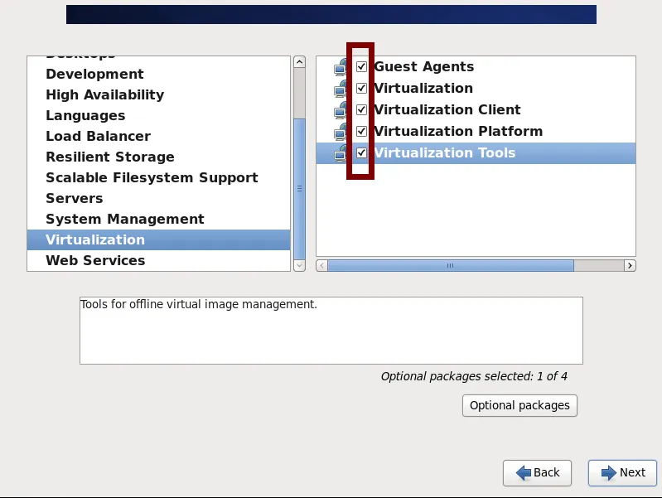Image resolution: width=662 pixels, height=498 pixels.
Task: Disable the Virtualization Tools checkbox
Action: point(361,152)
